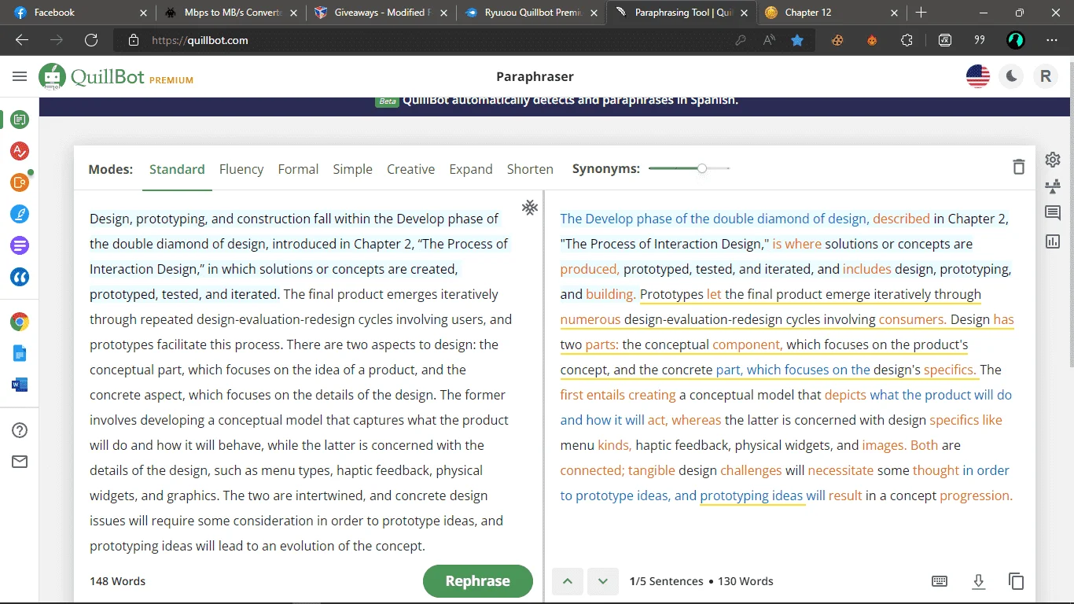This screenshot has width=1074, height=604.
Task: Select Fluency mode tab
Action: 241,169
